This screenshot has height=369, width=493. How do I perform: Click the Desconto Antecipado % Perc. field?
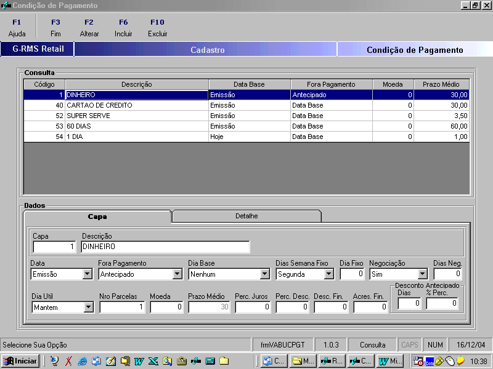[442, 303]
